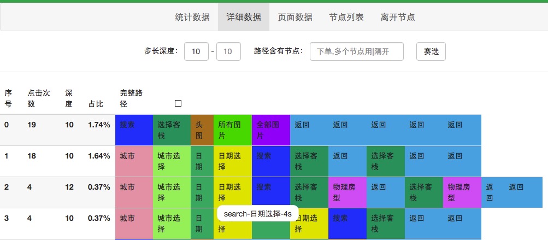The width and height of the screenshot is (548, 240).
Task: Open the 离开节点 tab
Action: [x=398, y=17]
